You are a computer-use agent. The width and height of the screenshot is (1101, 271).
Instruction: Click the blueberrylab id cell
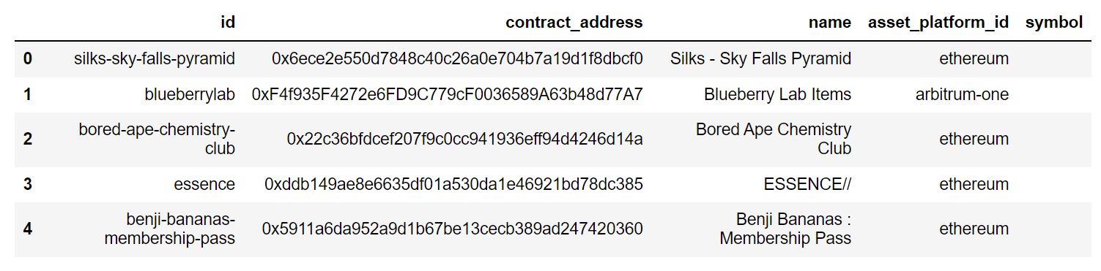[190, 94]
